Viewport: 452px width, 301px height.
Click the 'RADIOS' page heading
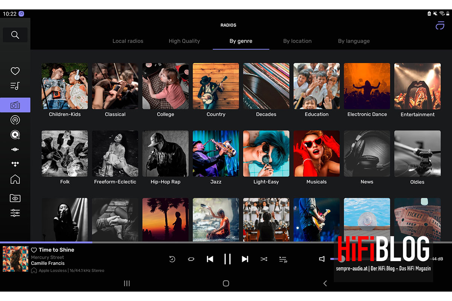(x=228, y=25)
